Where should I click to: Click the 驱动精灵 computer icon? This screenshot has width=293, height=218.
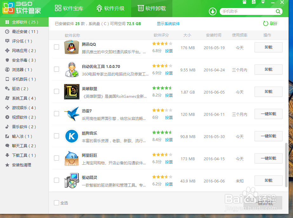click(x=71, y=181)
